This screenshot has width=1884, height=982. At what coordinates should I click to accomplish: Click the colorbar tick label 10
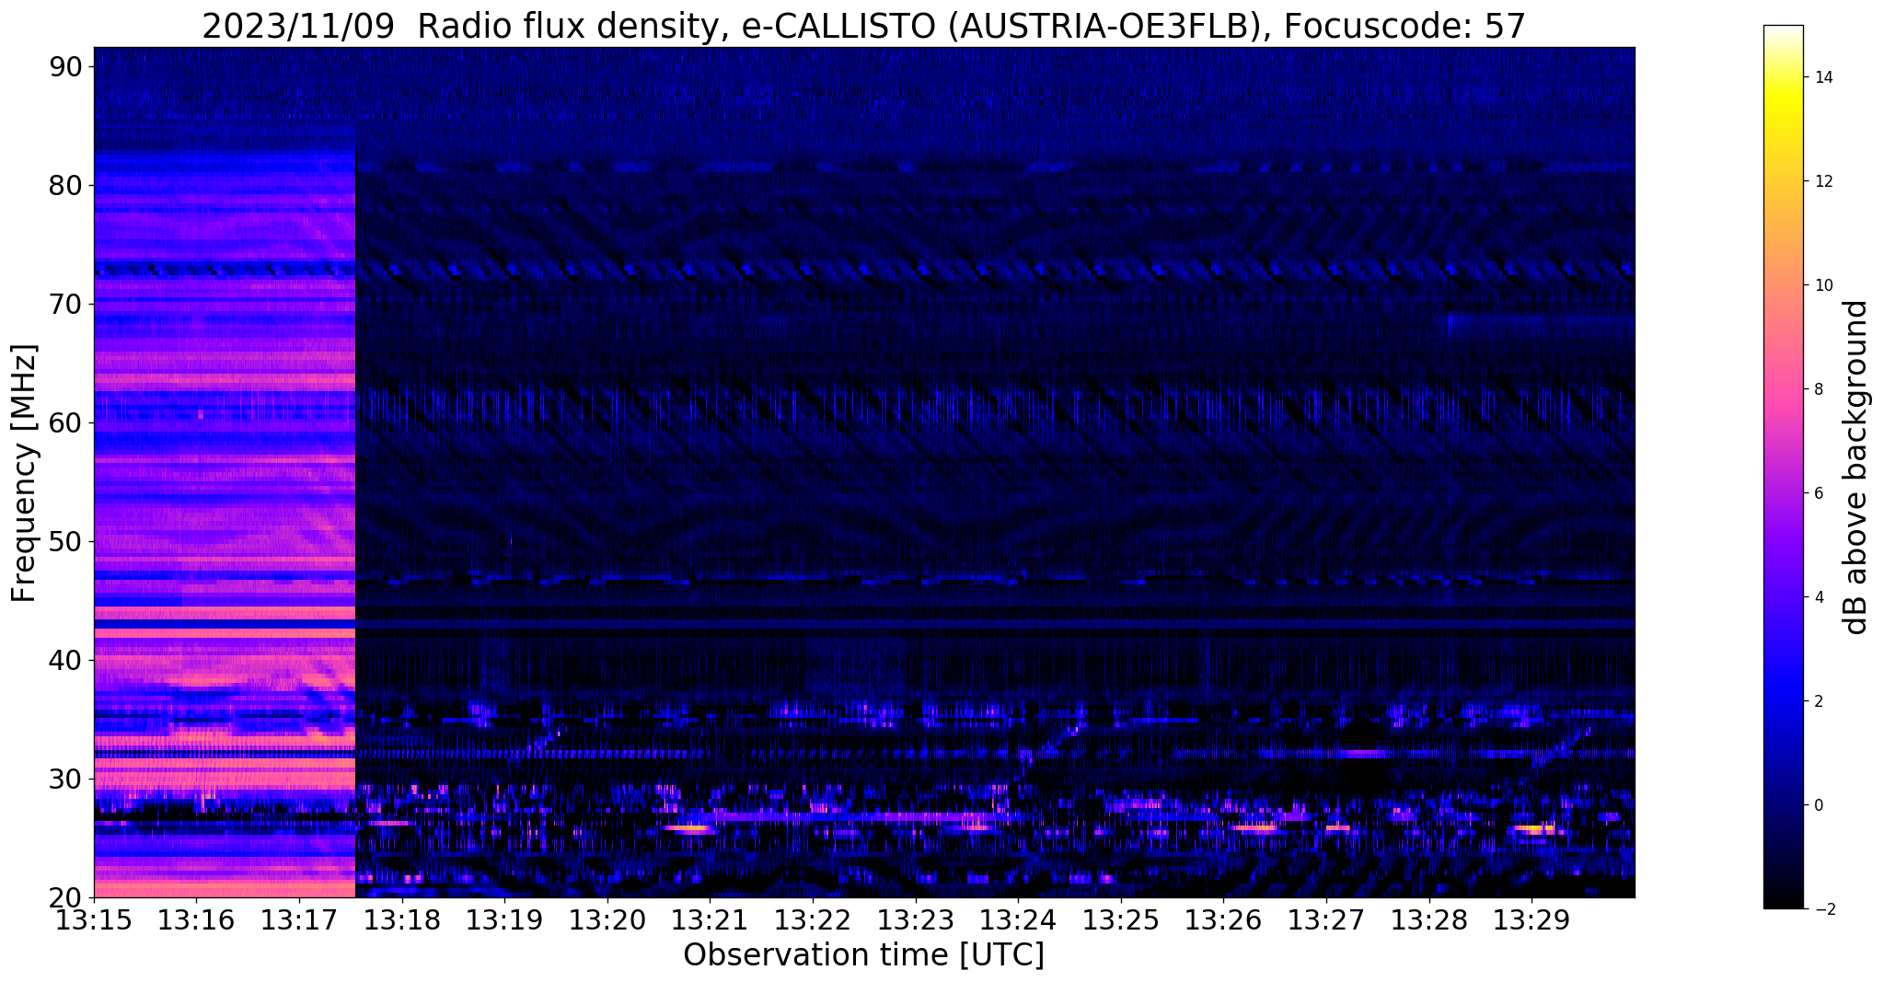pyautogui.click(x=1822, y=285)
